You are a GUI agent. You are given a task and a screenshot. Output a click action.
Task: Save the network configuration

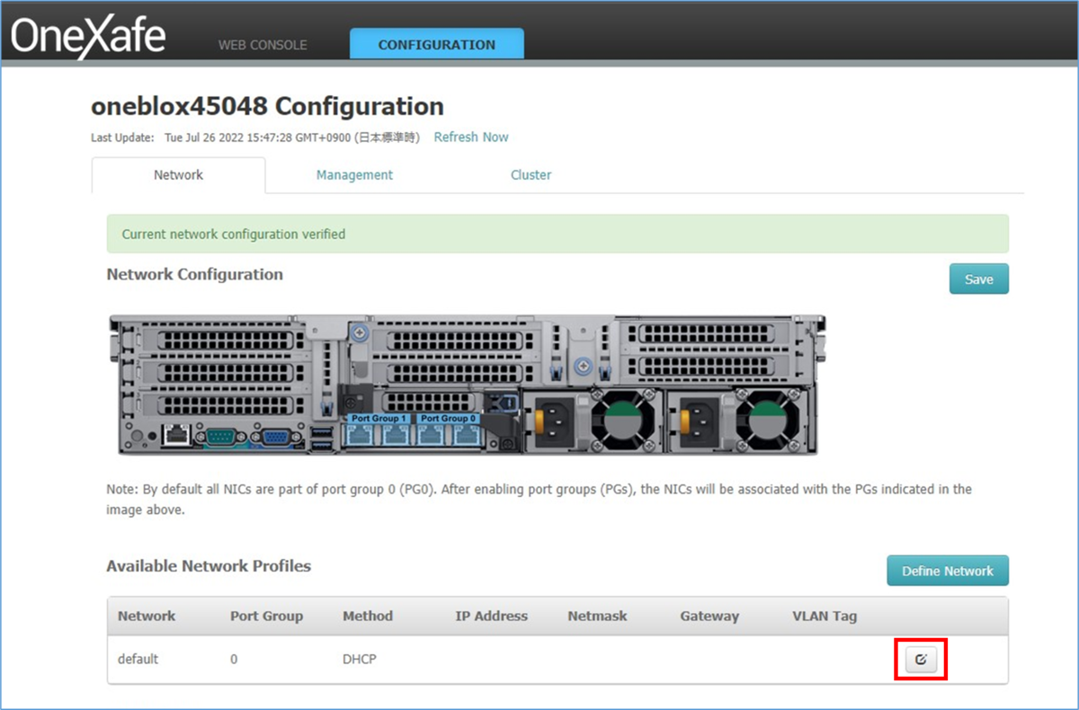[x=978, y=279]
